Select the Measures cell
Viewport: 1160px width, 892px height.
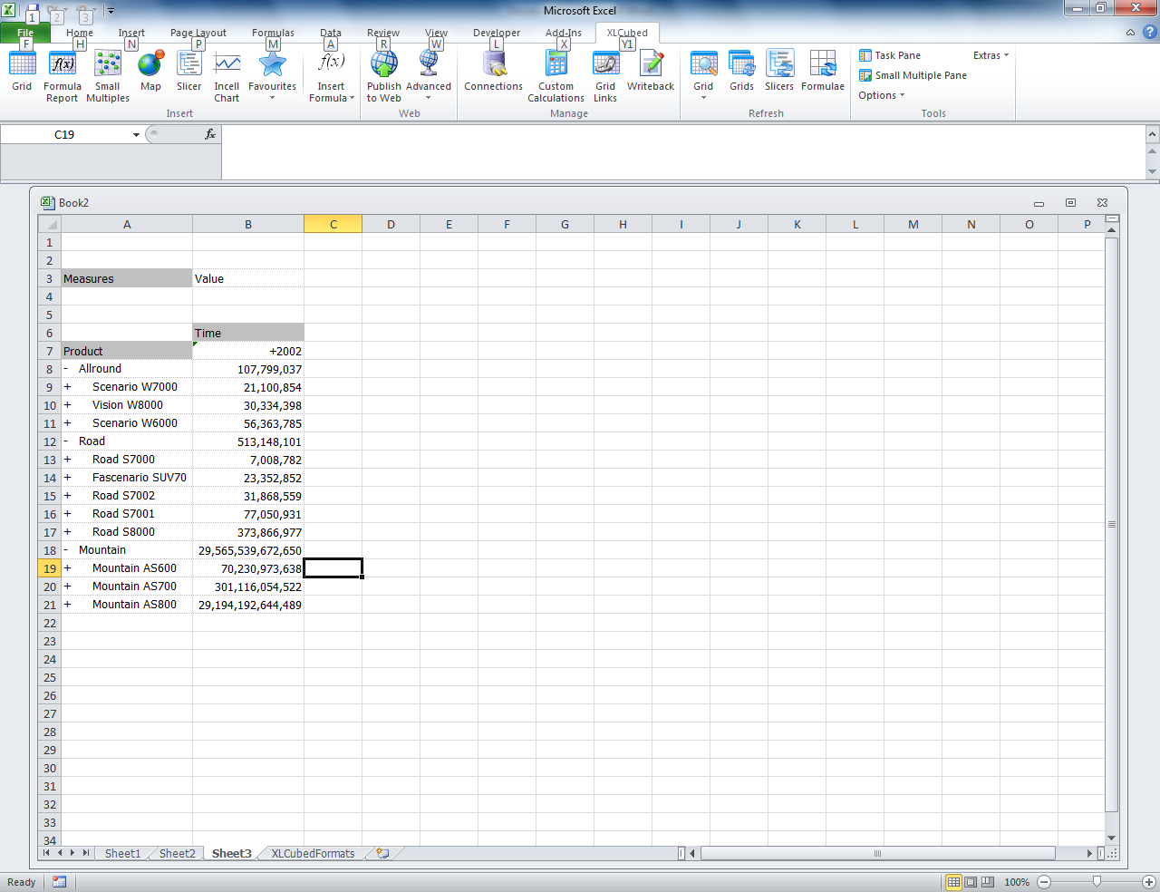127,278
